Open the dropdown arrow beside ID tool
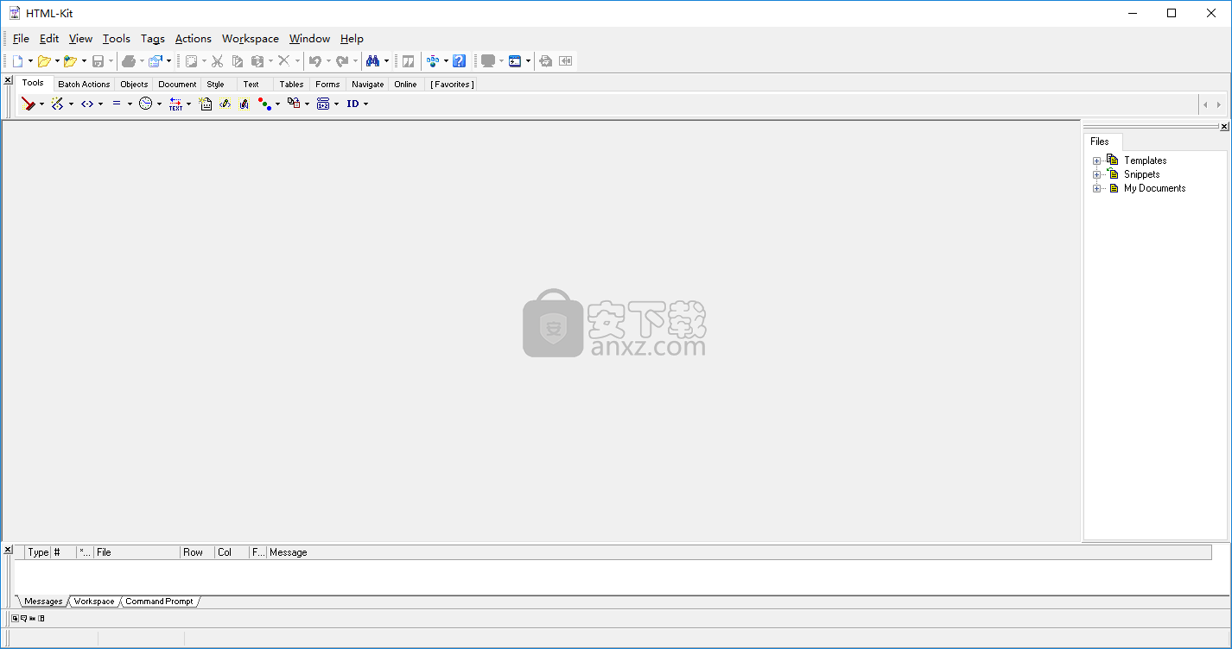Viewport: 1232px width, 649px height. [365, 104]
